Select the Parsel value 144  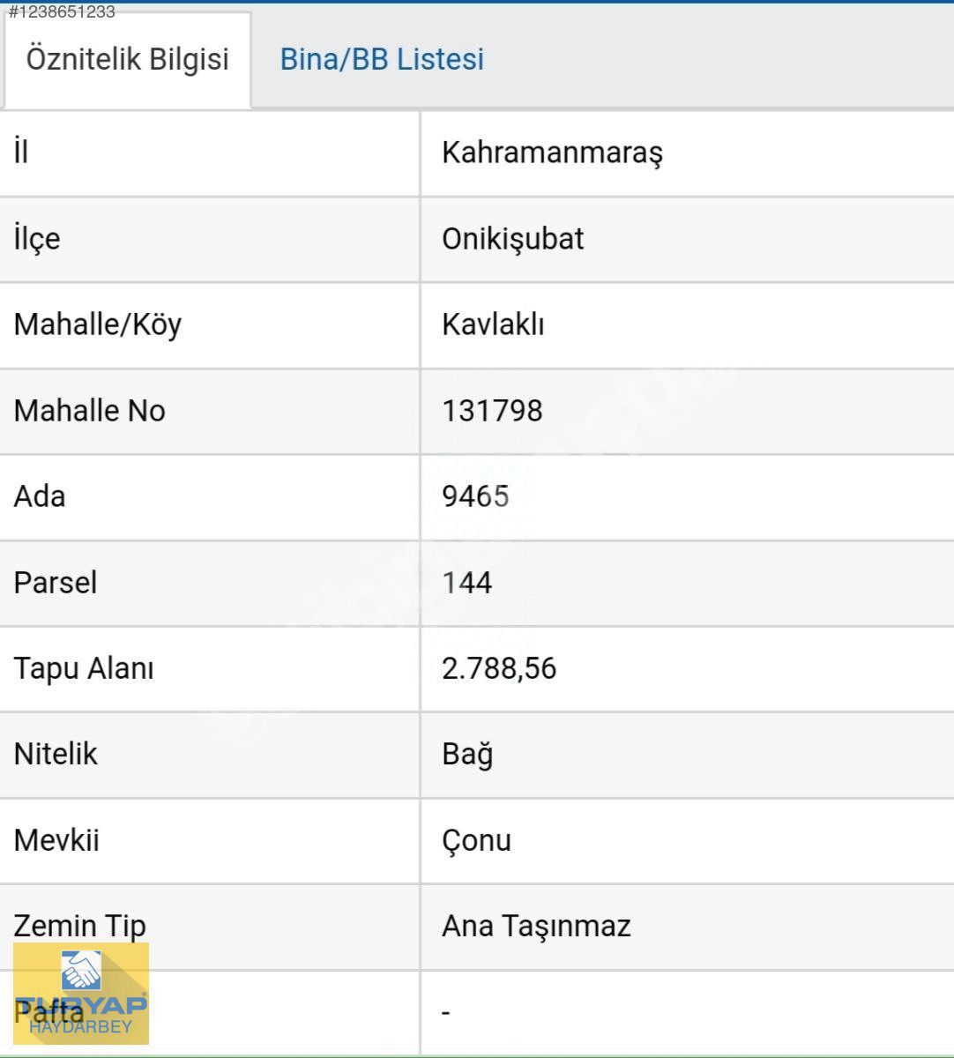[466, 583]
